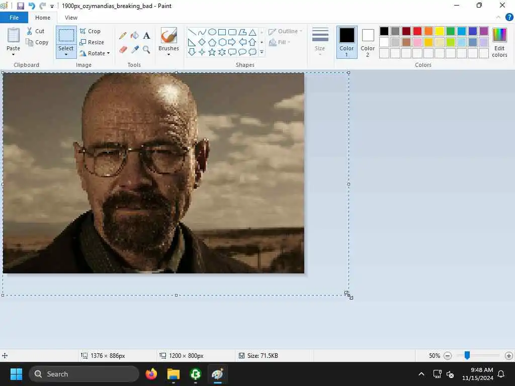
Task: Click the Save icon in title bar
Action: 20,6
